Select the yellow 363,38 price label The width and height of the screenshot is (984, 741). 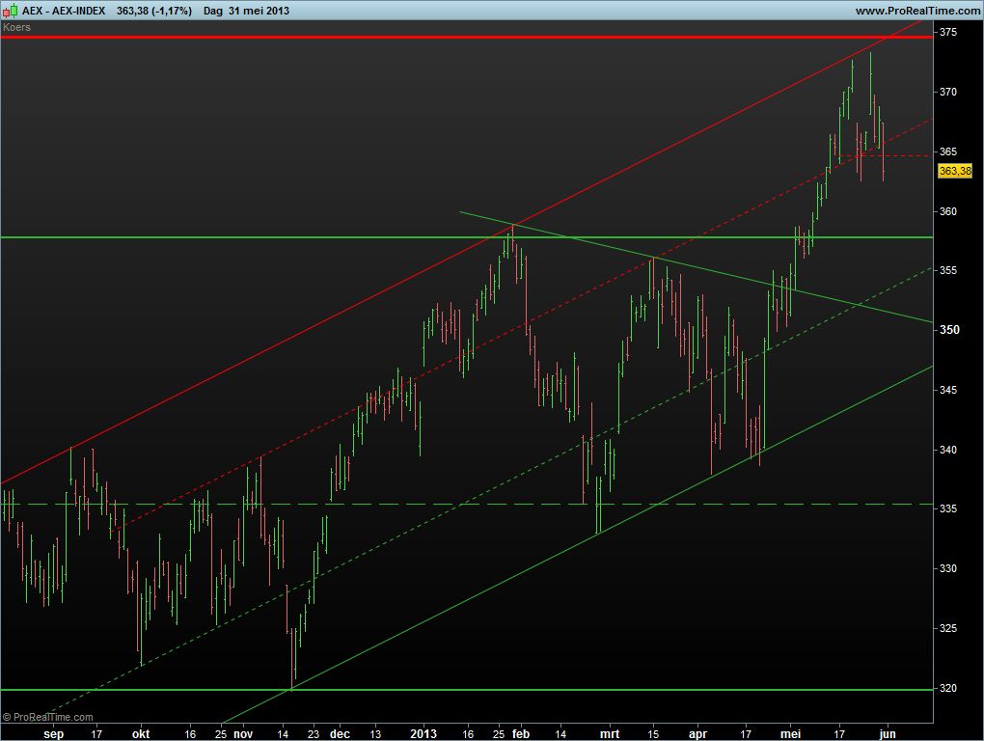point(954,171)
